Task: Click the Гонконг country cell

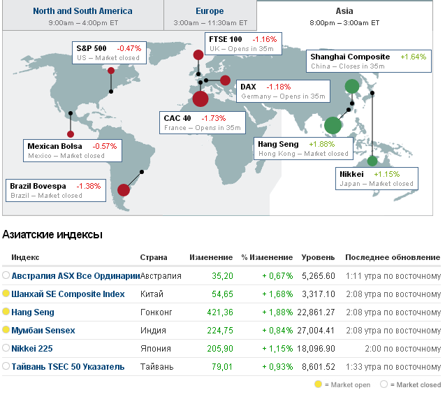Action: coord(156,312)
